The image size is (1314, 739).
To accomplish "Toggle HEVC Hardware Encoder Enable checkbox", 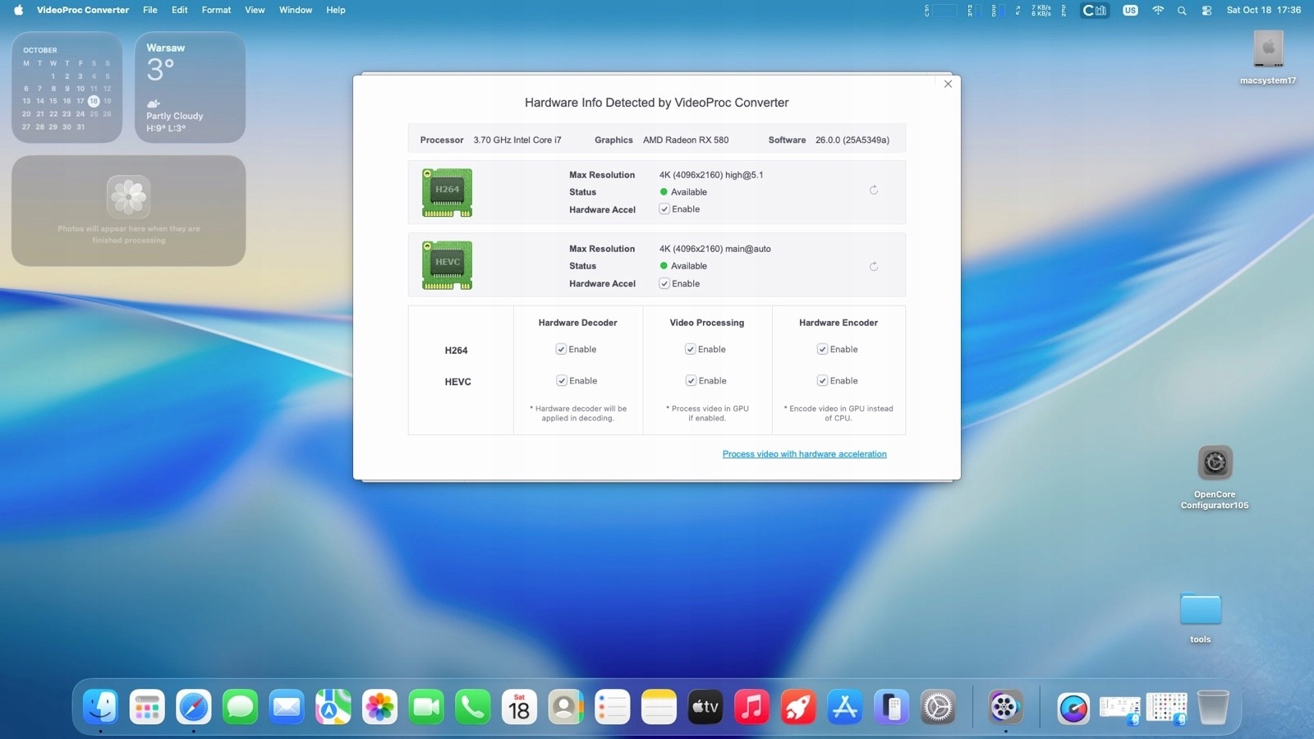I will (822, 381).
